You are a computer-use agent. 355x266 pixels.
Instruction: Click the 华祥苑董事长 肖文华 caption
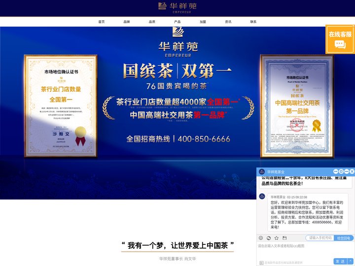(x=177, y=259)
